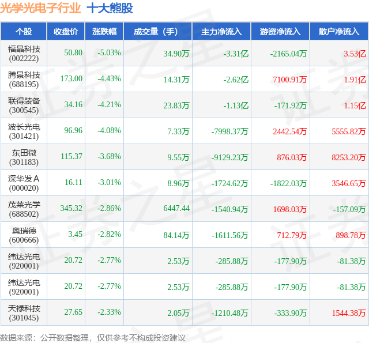Select stock 腾景科技 (688195)
The height and width of the screenshot is (343, 369).
(24, 80)
